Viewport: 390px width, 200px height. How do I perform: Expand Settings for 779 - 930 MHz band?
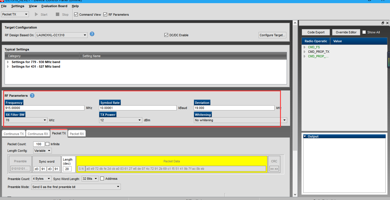pyautogui.click(x=8, y=62)
